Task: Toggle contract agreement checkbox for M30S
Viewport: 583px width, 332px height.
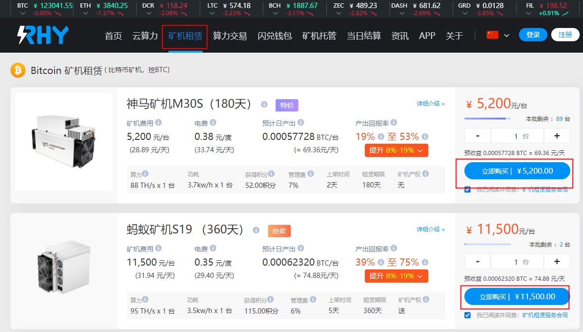Action: [x=468, y=190]
